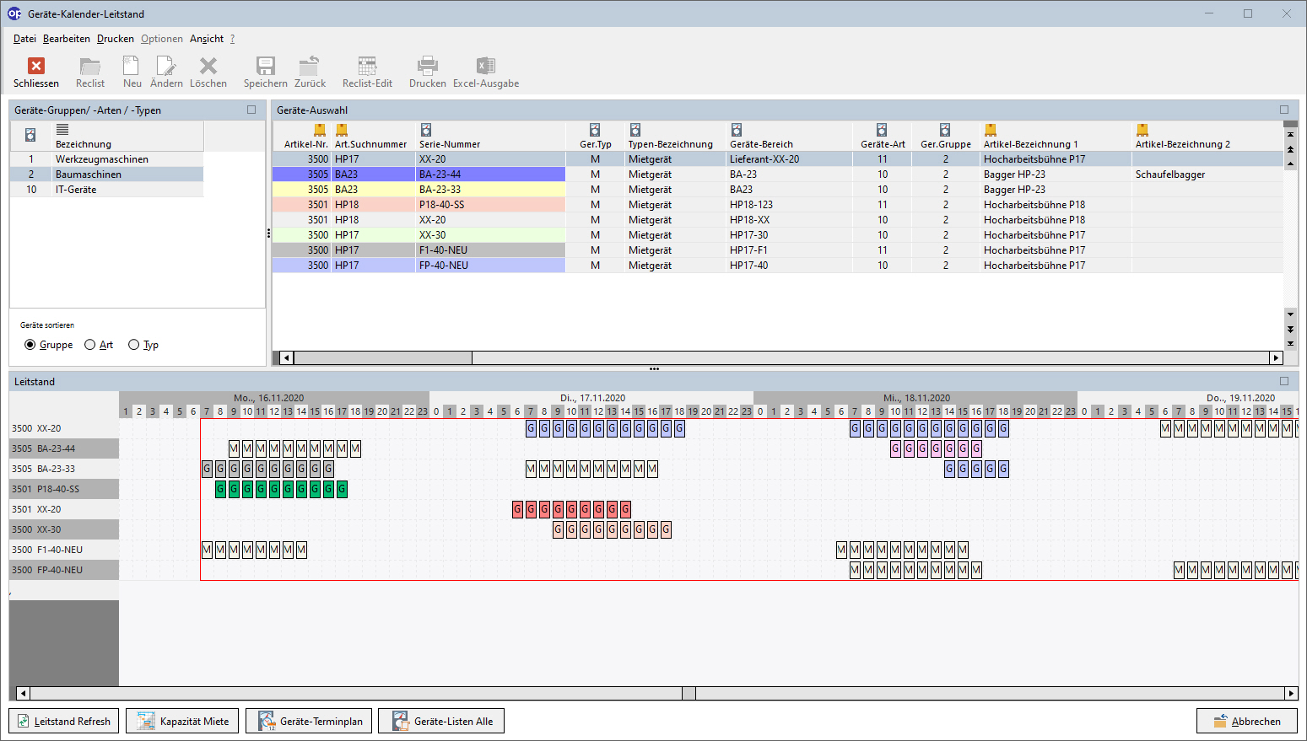This screenshot has width=1307, height=741.
Task: Maximize the Geräte-Gruppen panel
Action: [251, 110]
